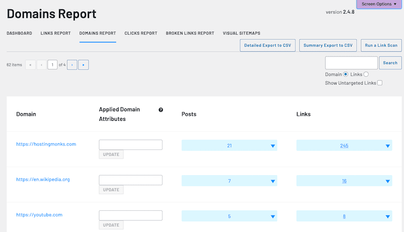Screen dimensions: 404x232
Task: Focus the search text field
Action: pos(351,63)
